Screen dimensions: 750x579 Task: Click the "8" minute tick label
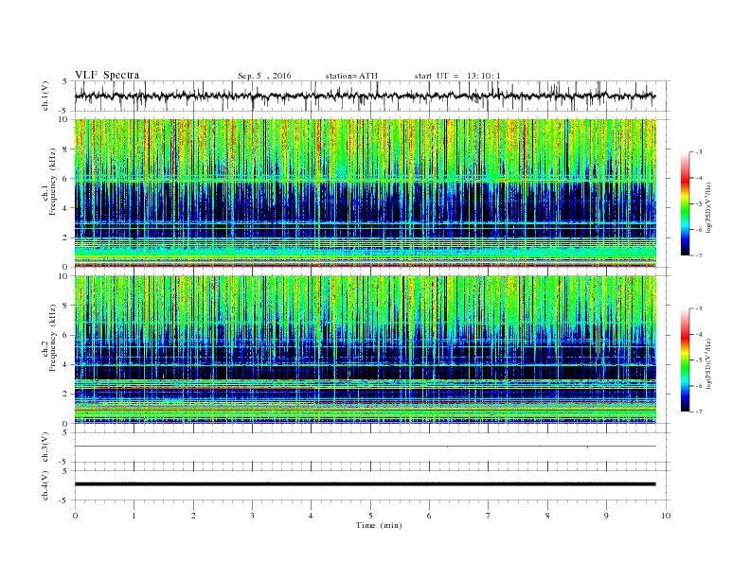(547, 516)
